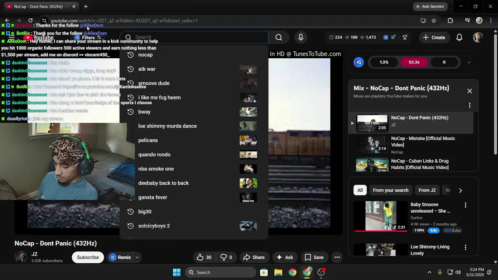Viewport: 498px width, 280px height.
Task: Open the Remix dropdown arrow
Action: [x=137, y=257]
